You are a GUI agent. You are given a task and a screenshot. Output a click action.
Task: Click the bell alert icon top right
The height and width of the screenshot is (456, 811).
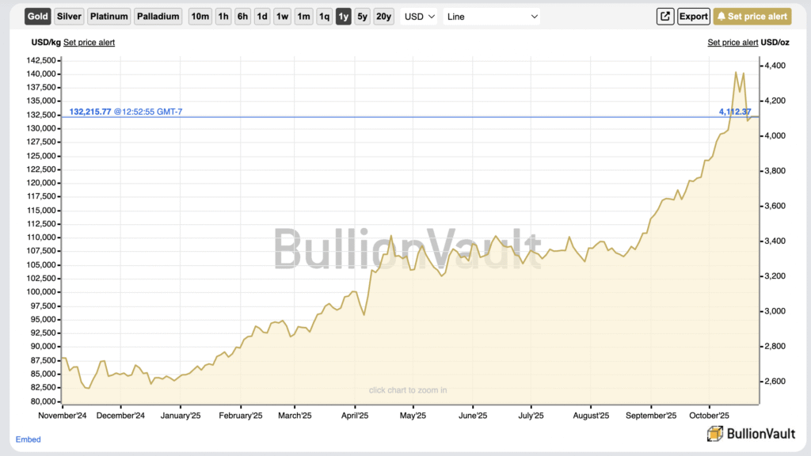[x=723, y=16]
